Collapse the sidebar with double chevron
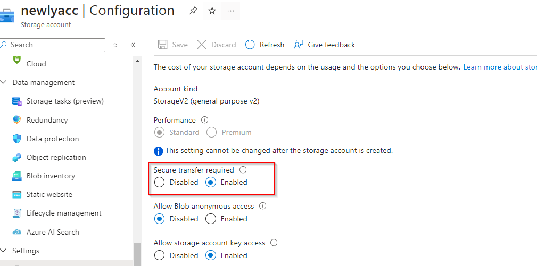Image resolution: width=537 pixels, height=266 pixels. (133, 45)
